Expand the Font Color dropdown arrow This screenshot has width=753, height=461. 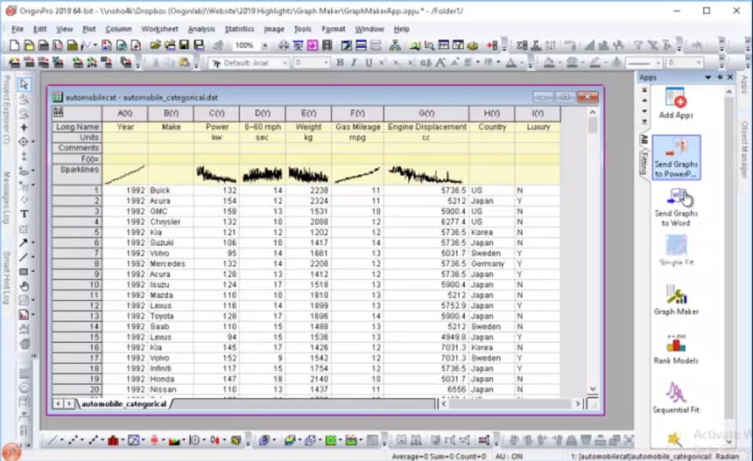(x=521, y=63)
